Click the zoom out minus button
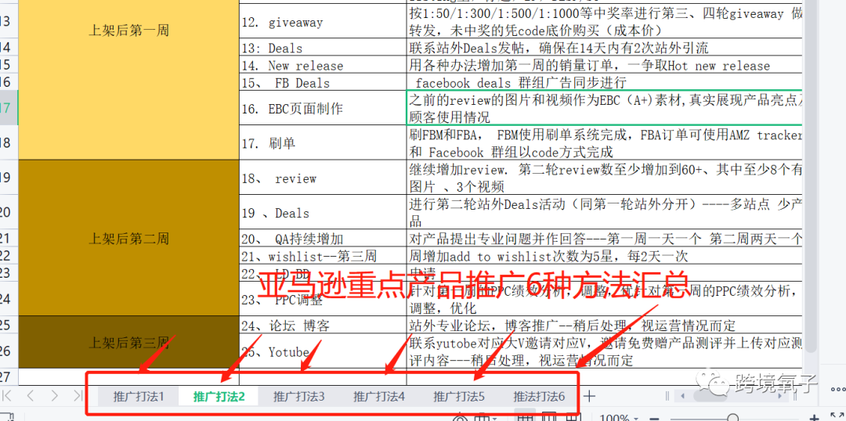Viewport: 846px width, 421px height. pos(654,419)
